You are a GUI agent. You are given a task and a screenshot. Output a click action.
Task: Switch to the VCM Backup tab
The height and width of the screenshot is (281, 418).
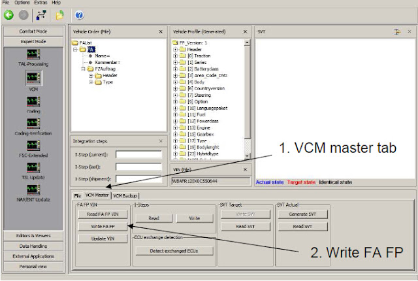tap(125, 196)
